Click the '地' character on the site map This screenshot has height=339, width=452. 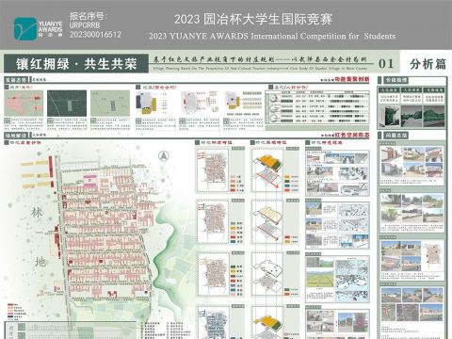coord(40,262)
